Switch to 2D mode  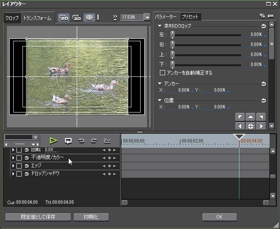(x=64, y=18)
